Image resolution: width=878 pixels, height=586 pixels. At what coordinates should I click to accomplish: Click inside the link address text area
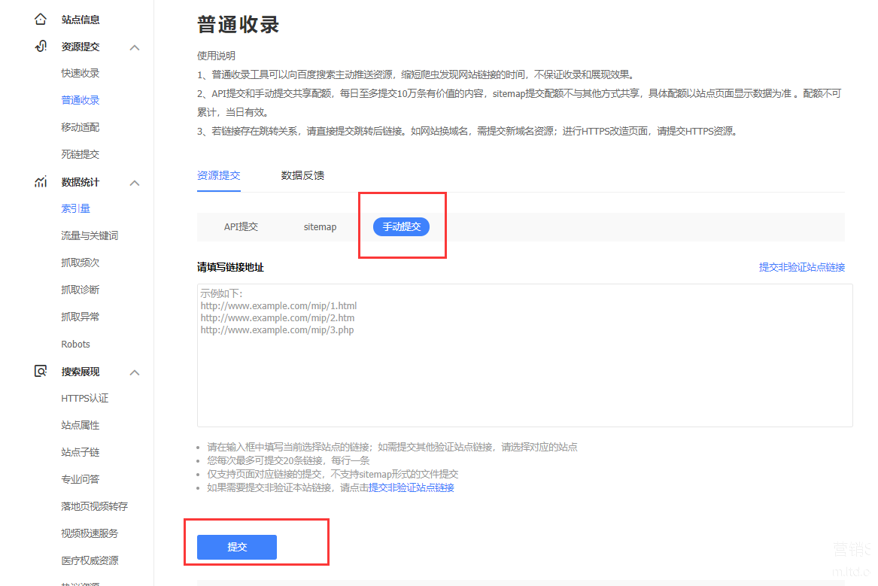[524, 369]
